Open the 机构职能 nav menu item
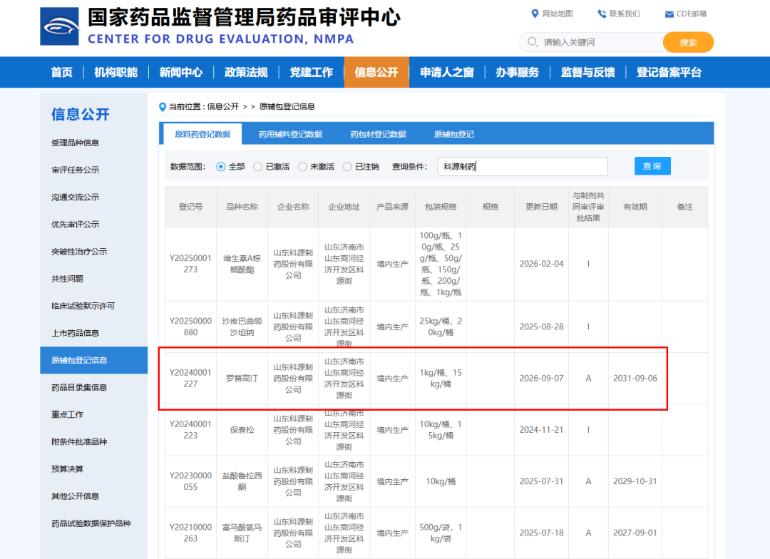Screen dimensions: 770x559 (x=116, y=72)
